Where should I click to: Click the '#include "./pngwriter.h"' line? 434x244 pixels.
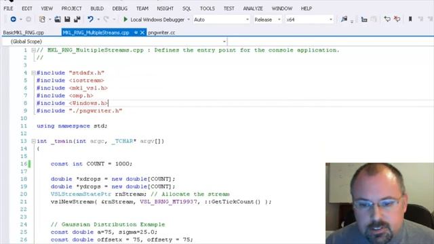(79, 110)
